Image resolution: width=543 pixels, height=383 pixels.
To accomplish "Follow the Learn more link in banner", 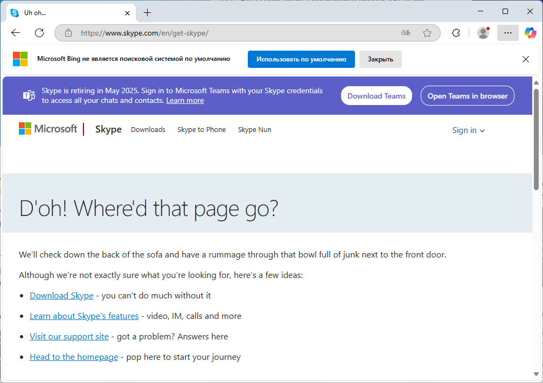I will (x=185, y=100).
